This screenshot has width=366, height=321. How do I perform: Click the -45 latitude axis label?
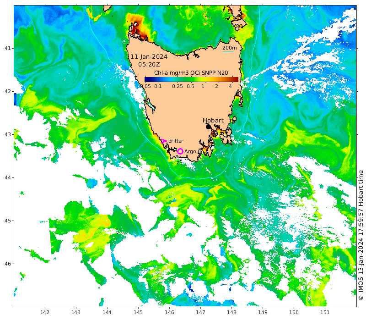(7, 221)
